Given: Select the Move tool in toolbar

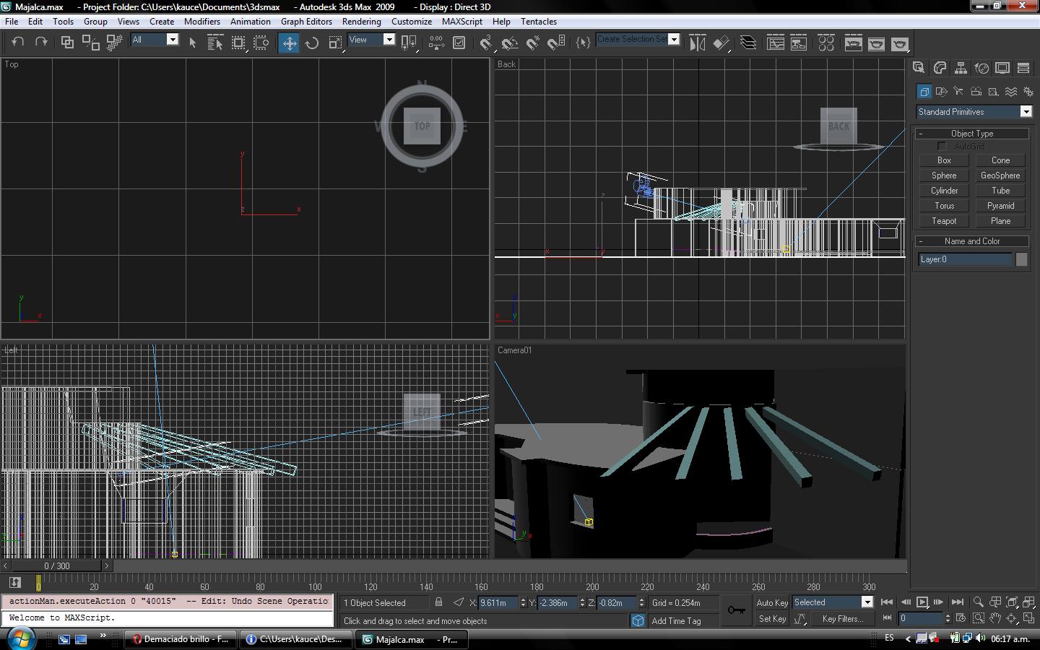Looking at the screenshot, I should click(289, 43).
